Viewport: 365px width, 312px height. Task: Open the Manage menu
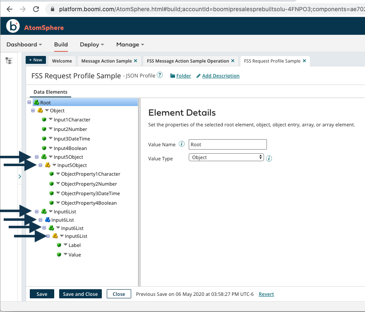[130, 44]
